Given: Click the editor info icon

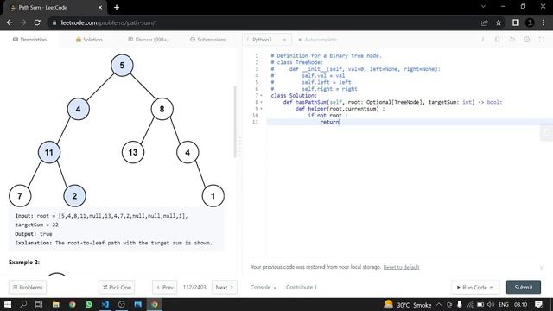Looking at the screenshot, I should [482, 40].
